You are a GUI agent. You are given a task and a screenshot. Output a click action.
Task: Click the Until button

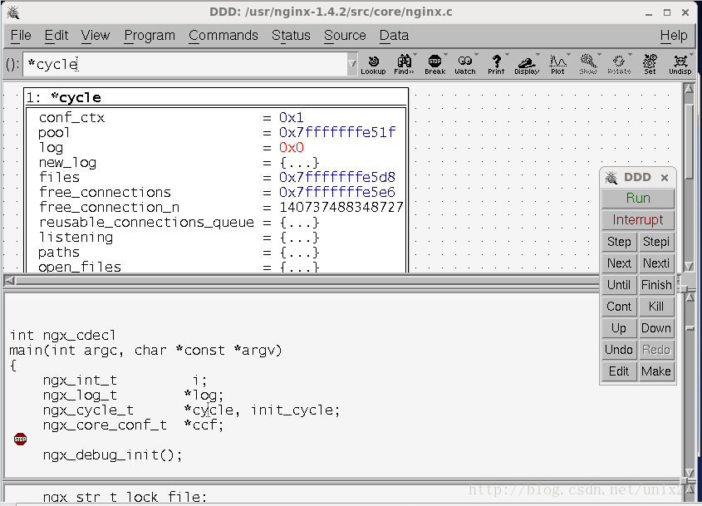click(619, 285)
